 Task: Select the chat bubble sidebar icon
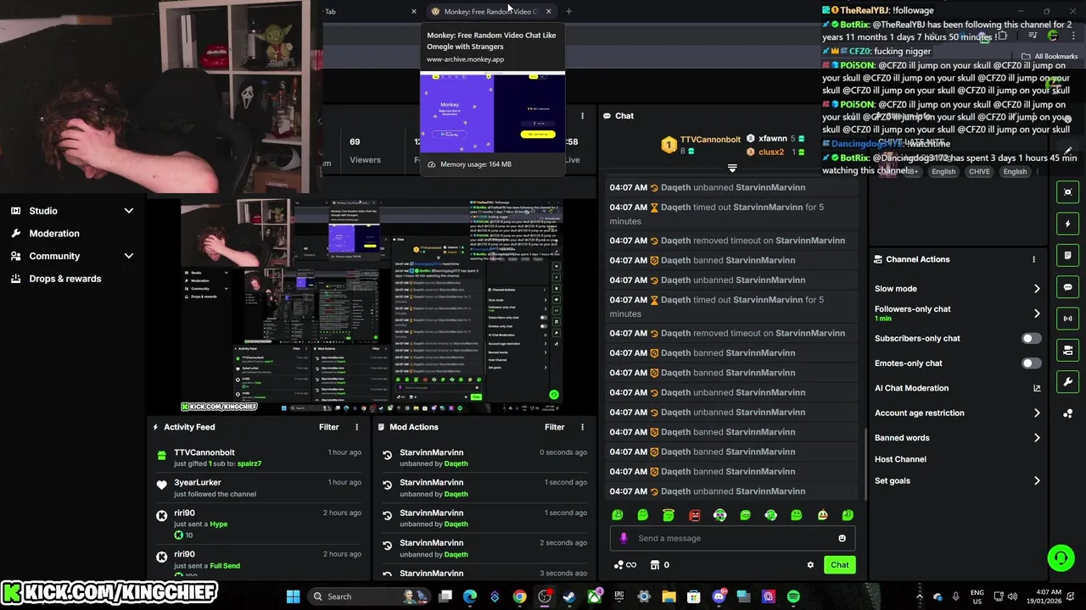tap(1068, 287)
